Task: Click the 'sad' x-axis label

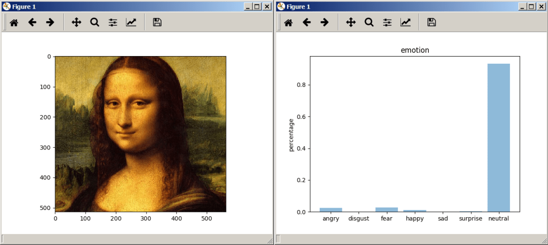Action: tap(443, 219)
